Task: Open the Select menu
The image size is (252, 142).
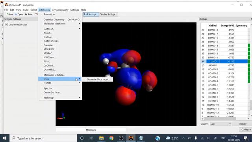Action: 33,10
